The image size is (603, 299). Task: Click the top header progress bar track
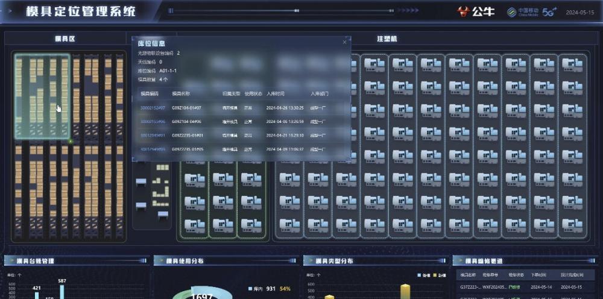pyautogui.click(x=271, y=11)
